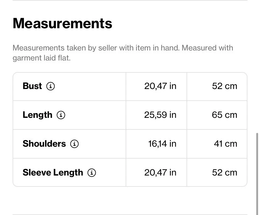This screenshot has width=260, height=215.
Task: Click the 41 cm Shoulders cell
Action: pyautogui.click(x=225, y=144)
